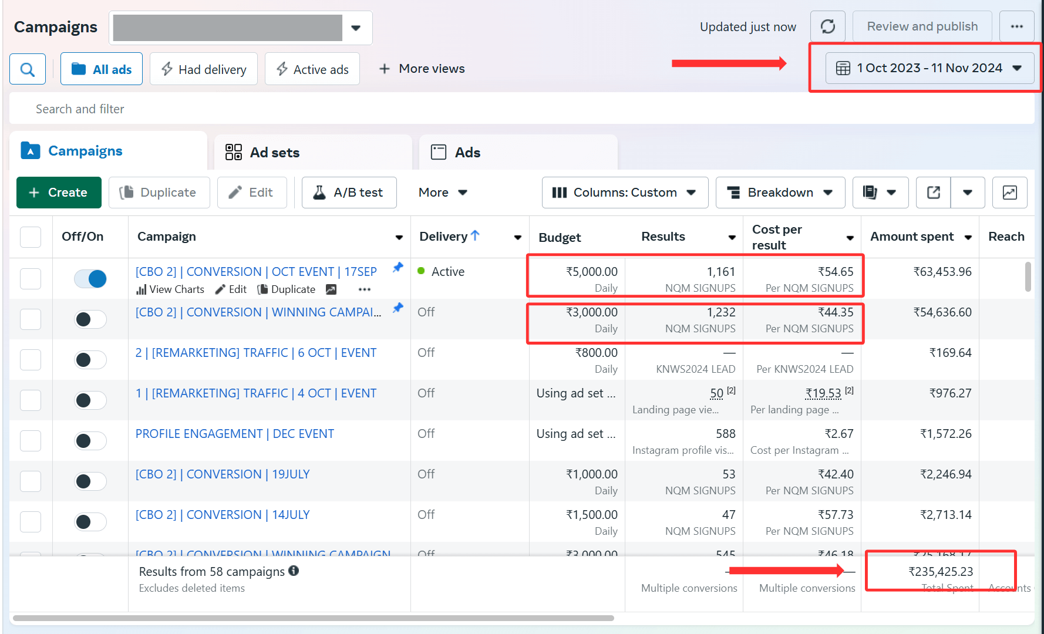Tick the select-all campaigns header checkbox
Screen dimensions: 1044x634
tap(31, 237)
